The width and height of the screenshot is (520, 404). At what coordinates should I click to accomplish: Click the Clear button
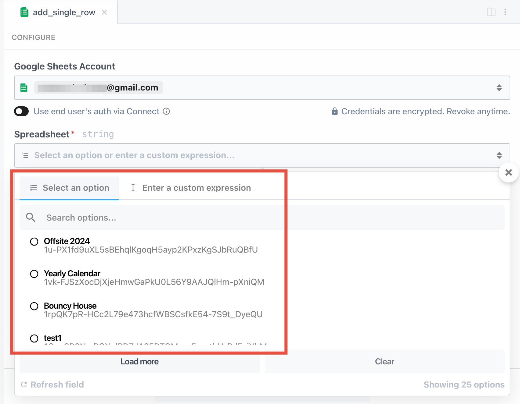click(385, 362)
